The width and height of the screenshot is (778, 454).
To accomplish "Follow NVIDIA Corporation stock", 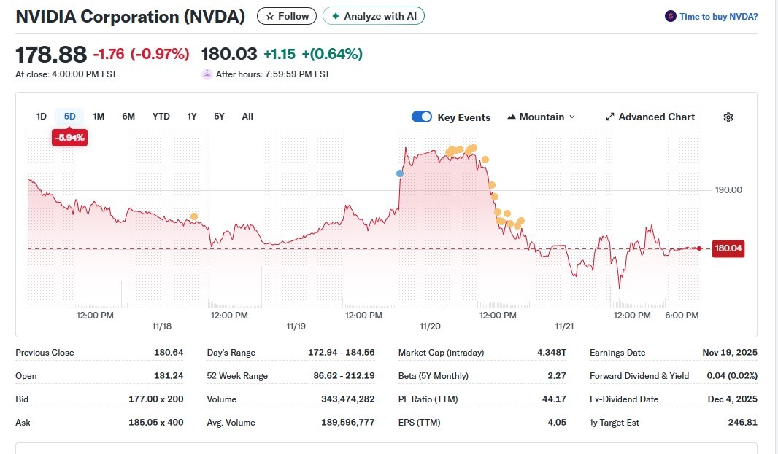I will [288, 16].
